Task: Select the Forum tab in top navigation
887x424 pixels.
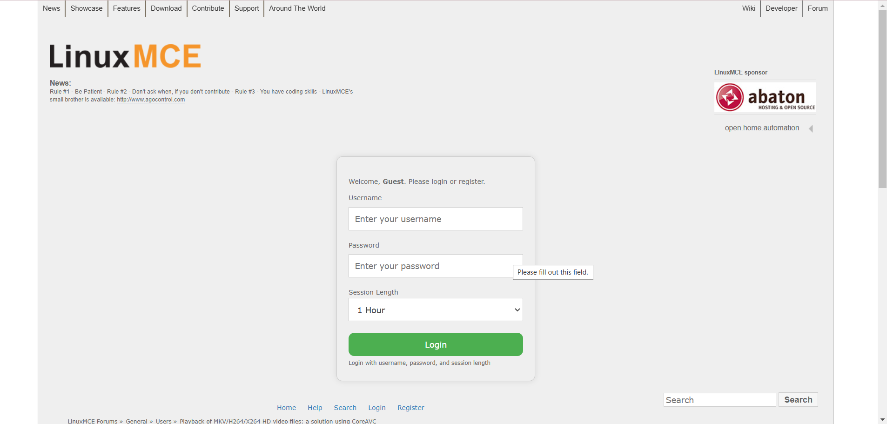Action: [x=817, y=8]
